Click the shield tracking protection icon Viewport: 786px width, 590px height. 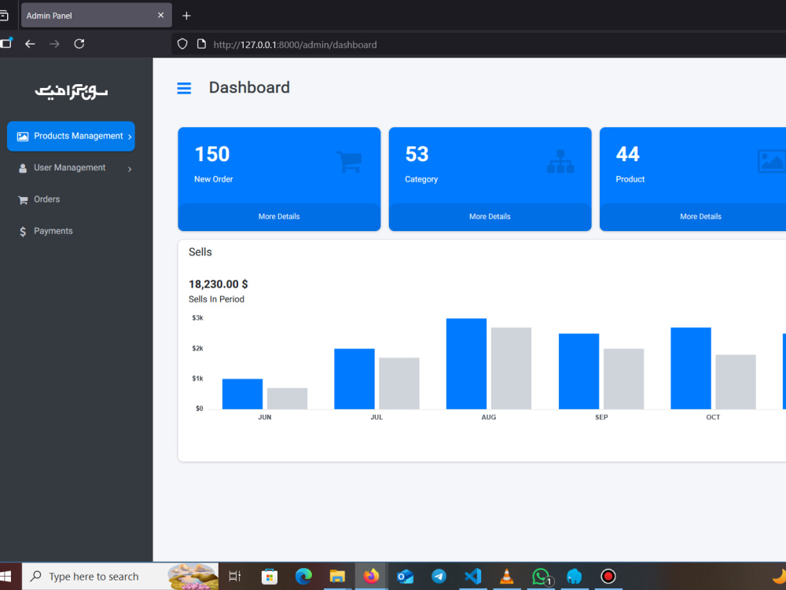tap(182, 44)
